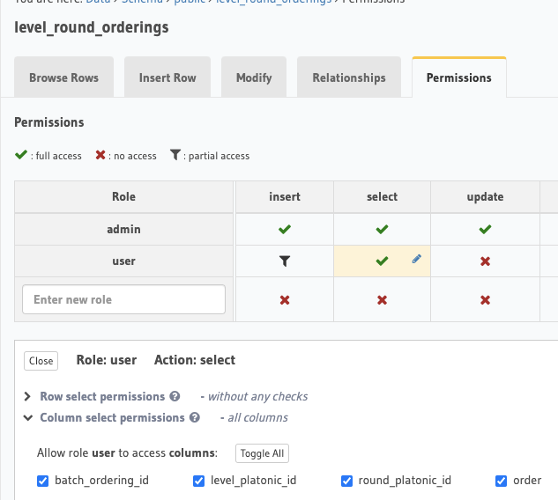Toggle the round_platonic_id column checkbox
The image size is (558, 500).
[346, 481]
